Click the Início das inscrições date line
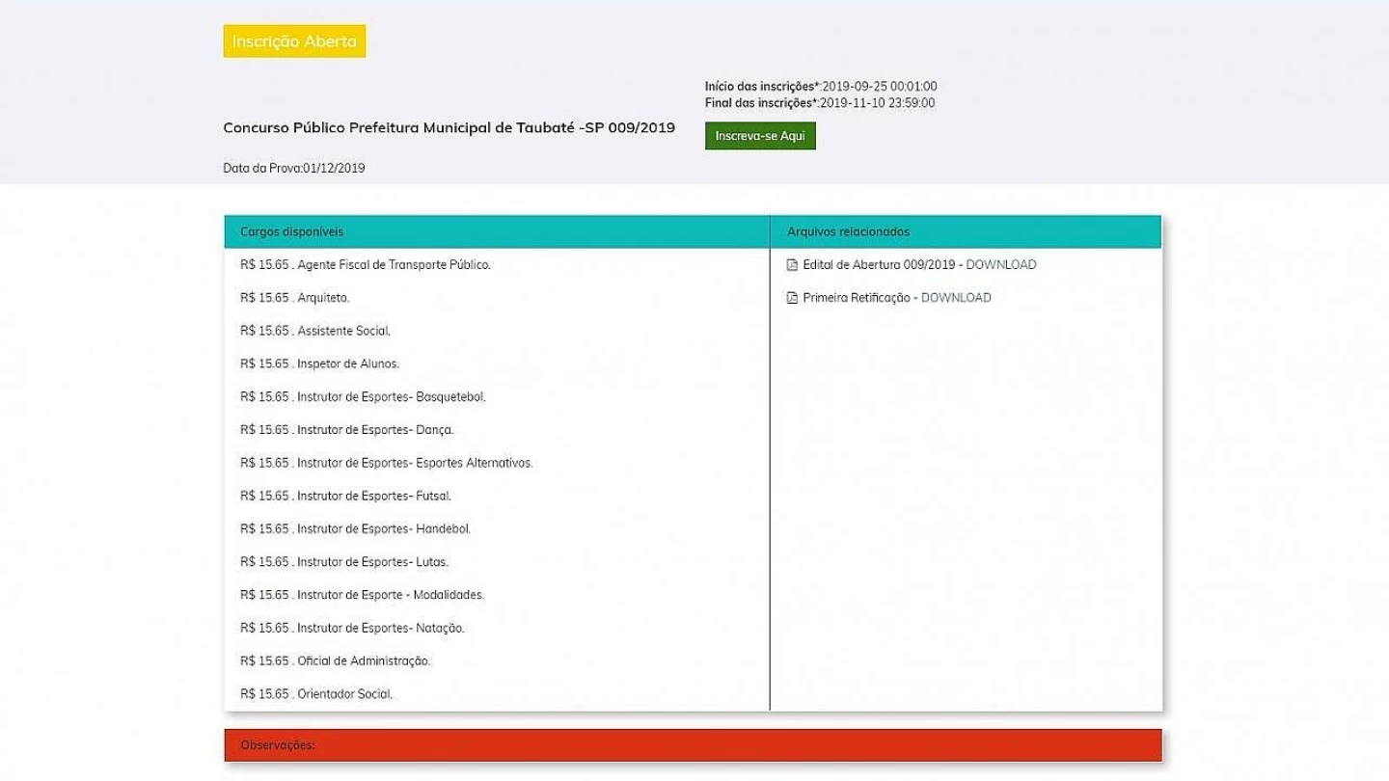Image resolution: width=1389 pixels, height=781 pixels. click(x=821, y=87)
